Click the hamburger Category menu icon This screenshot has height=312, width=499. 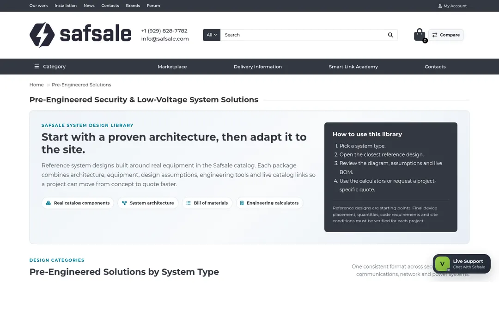[x=37, y=67]
